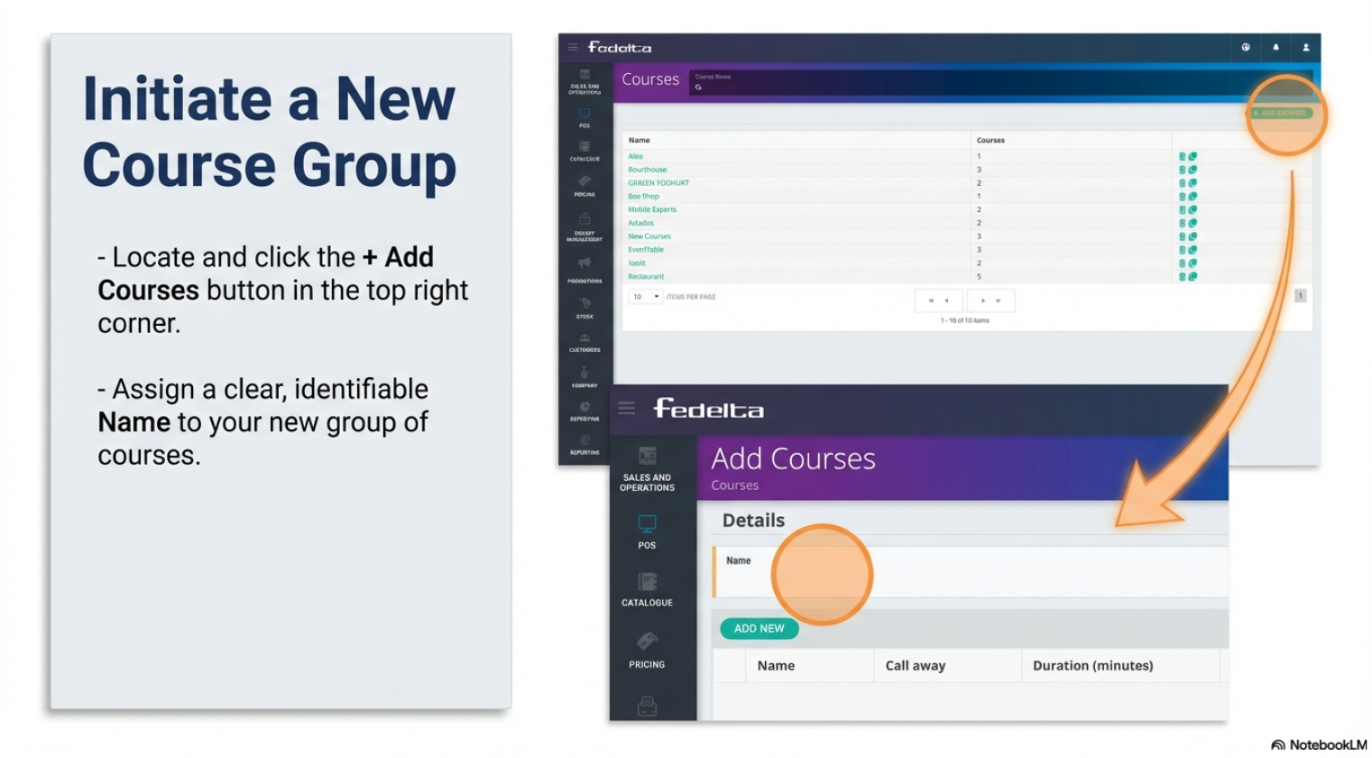Open the user profile icon
This screenshot has height=758, width=1372.
click(x=1305, y=48)
